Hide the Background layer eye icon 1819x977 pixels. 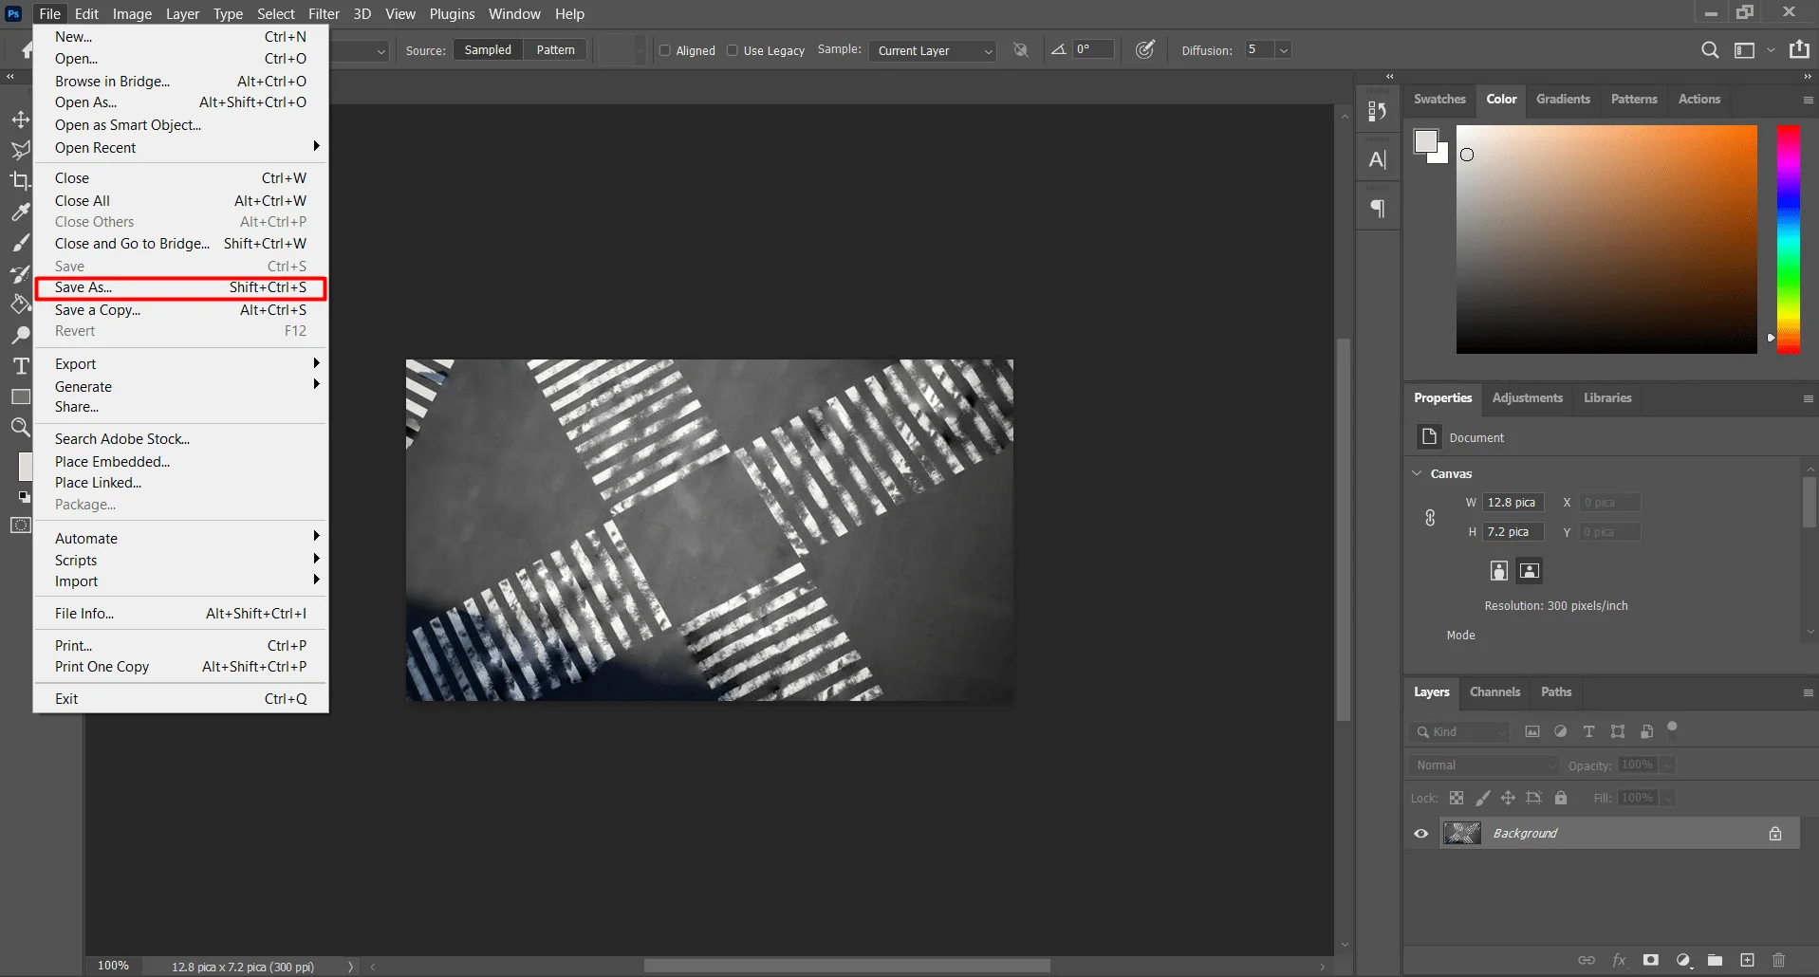[1421, 834]
